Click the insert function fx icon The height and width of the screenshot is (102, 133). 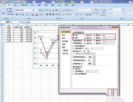pyautogui.click(x=29, y=22)
